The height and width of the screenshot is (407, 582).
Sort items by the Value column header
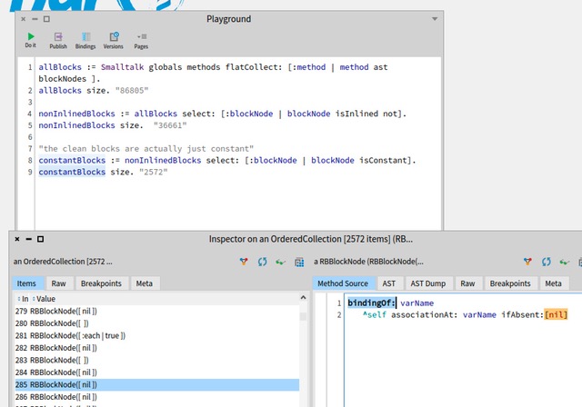(x=45, y=299)
